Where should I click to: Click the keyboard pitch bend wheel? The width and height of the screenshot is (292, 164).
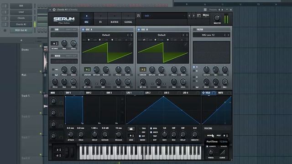(x=67, y=153)
